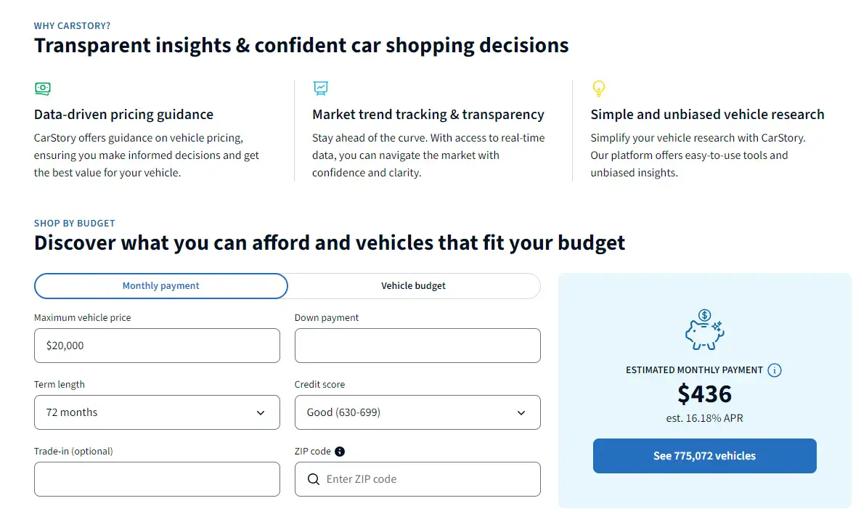Image resolution: width=861 pixels, height=522 pixels.
Task: Click the See 775,072 vehicles button
Action: (x=704, y=456)
